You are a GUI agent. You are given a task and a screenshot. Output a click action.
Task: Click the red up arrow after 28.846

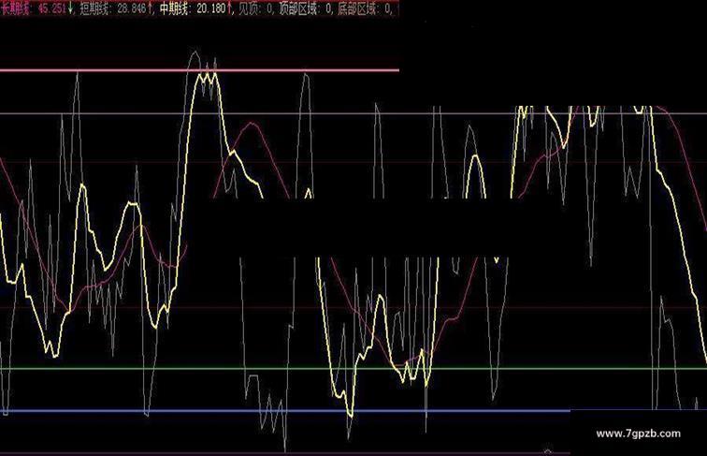coord(150,8)
